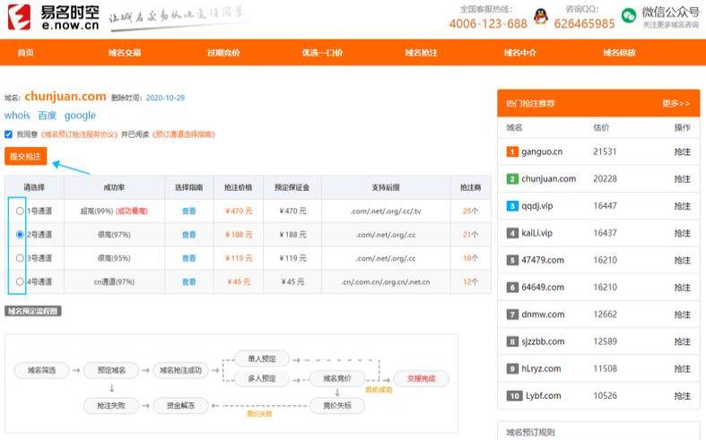This screenshot has height=440, width=706.
Task: Click rank 5 badge beside 47479.com
Action: tap(512, 260)
